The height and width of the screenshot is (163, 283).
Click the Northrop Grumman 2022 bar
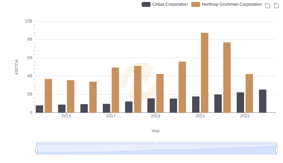click(x=227, y=77)
